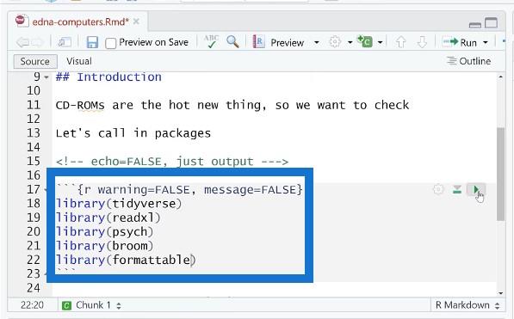Go to the previous section with the up arrow
The height and width of the screenshot is (319, 514).
coord(400,42)
